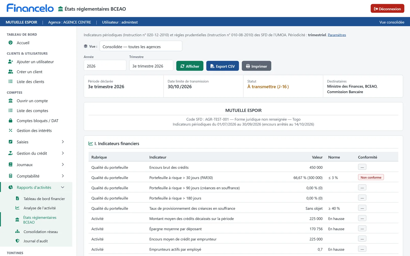Screen dimensions: 410x256
Task: Click the Vue consolidée link in header
Action: 392,22
